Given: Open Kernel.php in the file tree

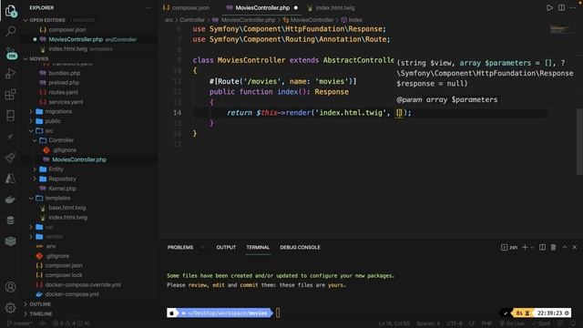Looking at the screenshot, I should tap(63, 189).
